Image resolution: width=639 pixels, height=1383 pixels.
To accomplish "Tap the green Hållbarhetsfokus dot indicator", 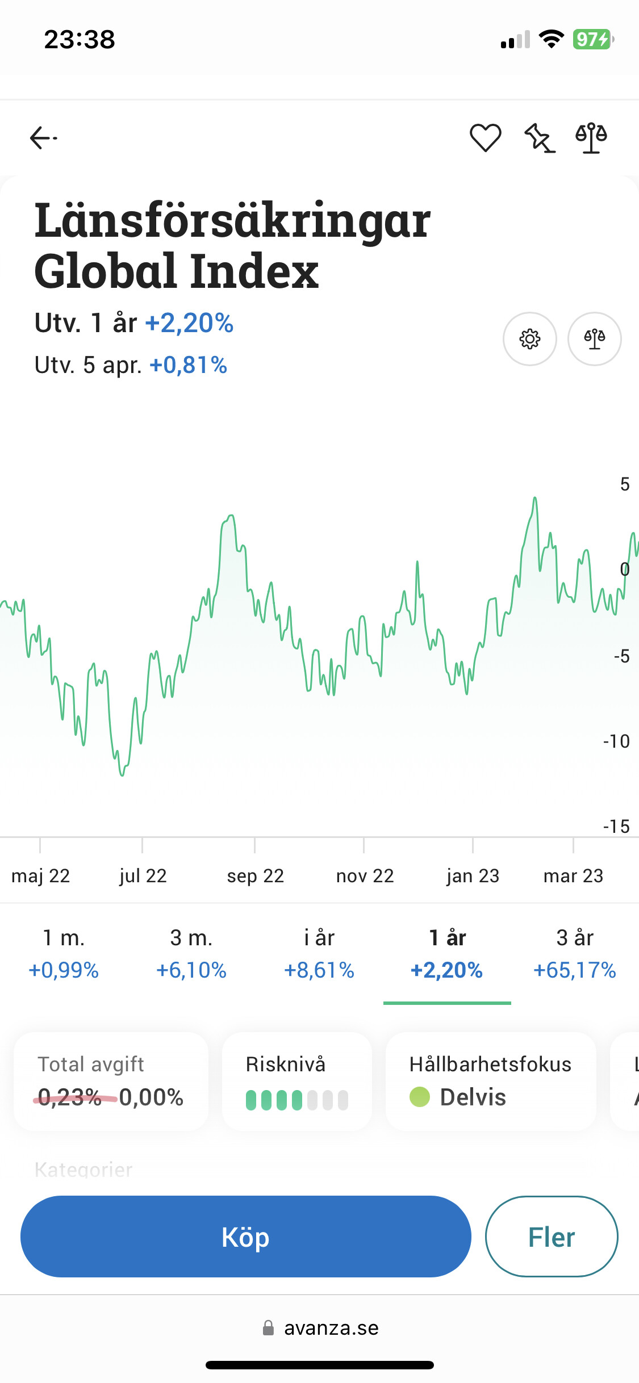I will (x=420, y=1097).
